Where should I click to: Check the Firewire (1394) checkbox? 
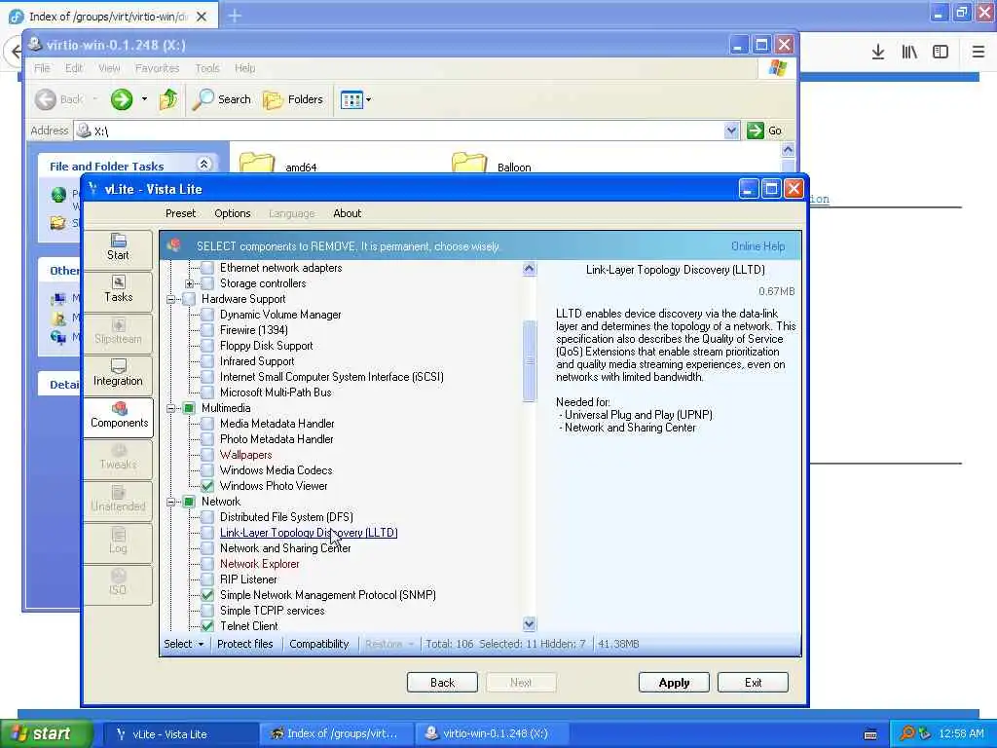coord(207,330)
